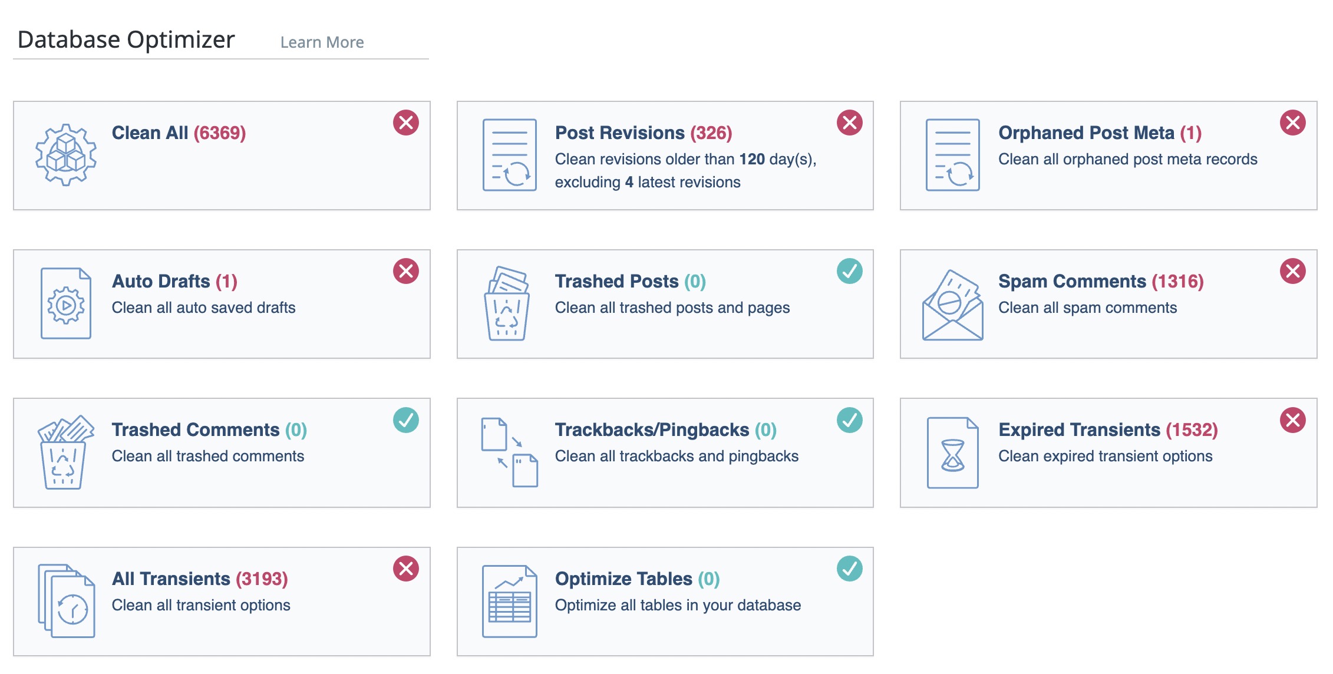Click the red X status on Auto Drafts
Image resolution: width=1333 pixels, height=674 pixels.
[406, 271]
